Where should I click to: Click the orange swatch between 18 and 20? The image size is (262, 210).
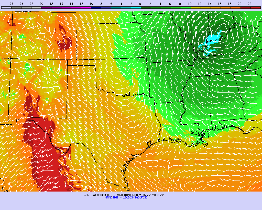[236, 7]
